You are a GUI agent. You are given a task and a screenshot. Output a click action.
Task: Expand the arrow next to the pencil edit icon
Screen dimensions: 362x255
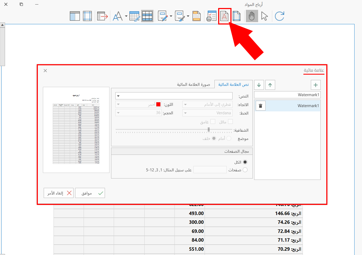pos(171,16)
